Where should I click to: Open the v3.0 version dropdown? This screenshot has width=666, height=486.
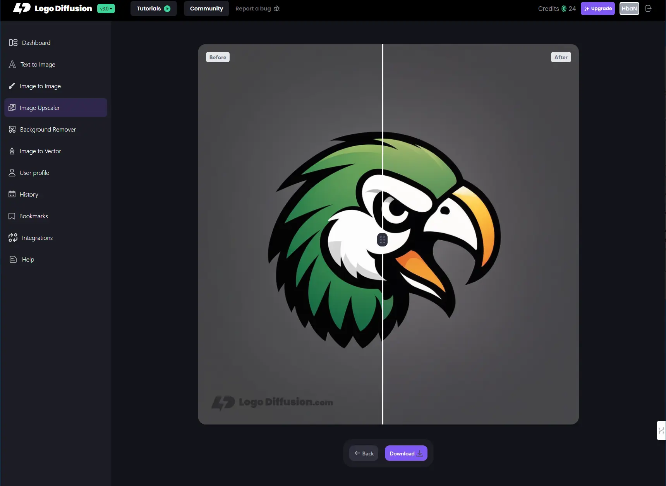click(x=106, y=9)
